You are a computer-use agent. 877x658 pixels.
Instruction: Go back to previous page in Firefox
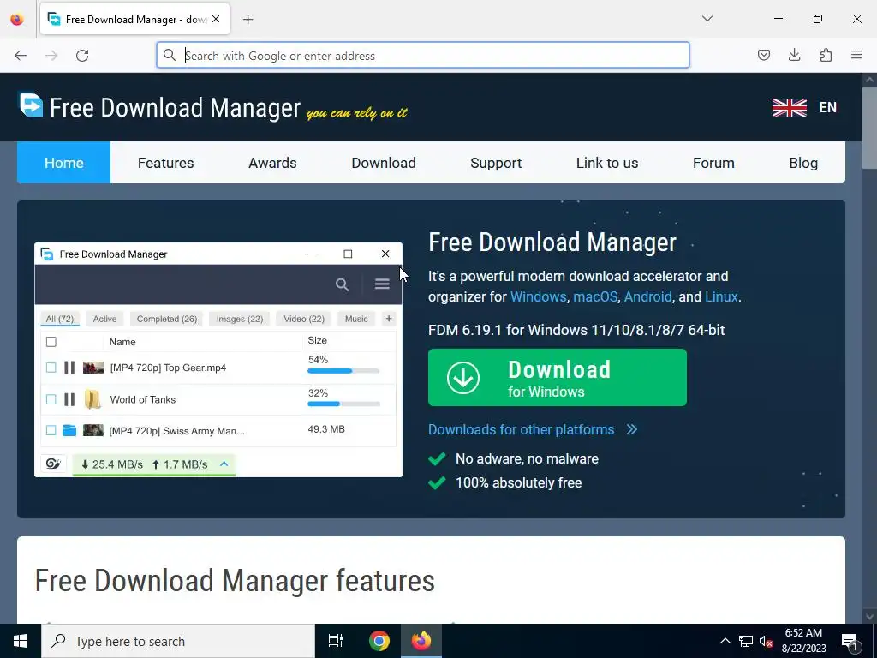pyautogui.click(x=21, y=56)
